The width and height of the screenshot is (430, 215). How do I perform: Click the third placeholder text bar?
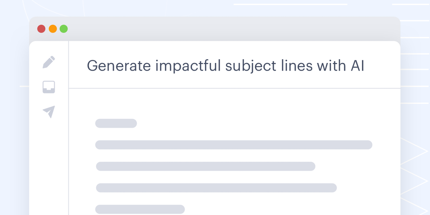(205, 166)
